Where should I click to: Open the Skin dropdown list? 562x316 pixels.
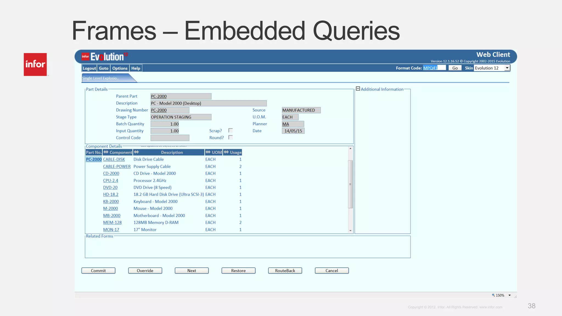pyautogui.click(x=507, y=68)
